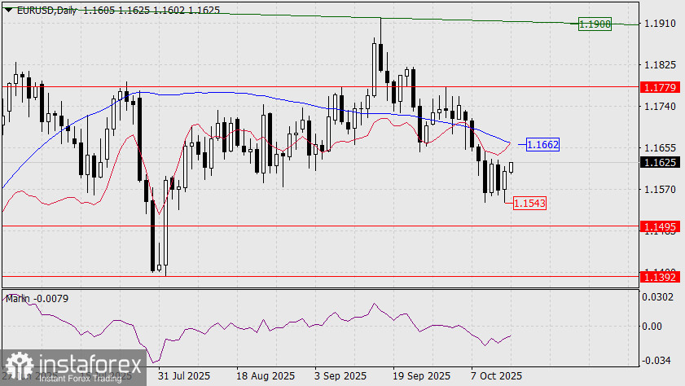The image size is (685, 386).
Task: Click the OHLC values 1.1605 1.1625 1.1602 1.1625
Action: coord(151,10)
